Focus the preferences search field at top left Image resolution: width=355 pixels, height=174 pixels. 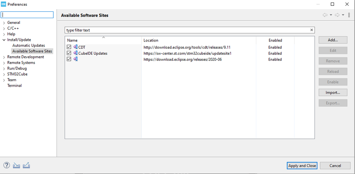pos(27,15)
